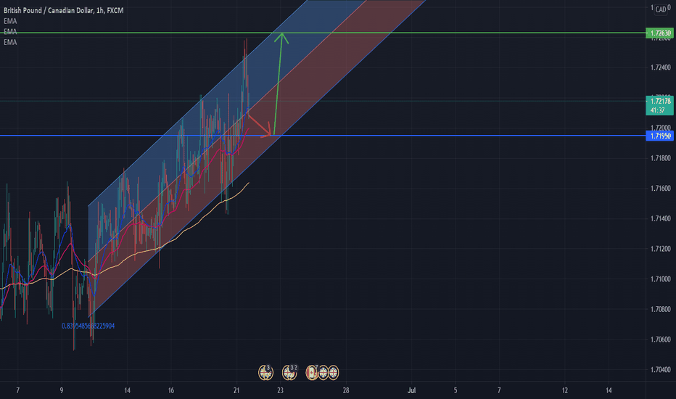The image size is (676, 399).
Task: Click the 1.71000 price axis label
Action: click(x=661, y=279)
